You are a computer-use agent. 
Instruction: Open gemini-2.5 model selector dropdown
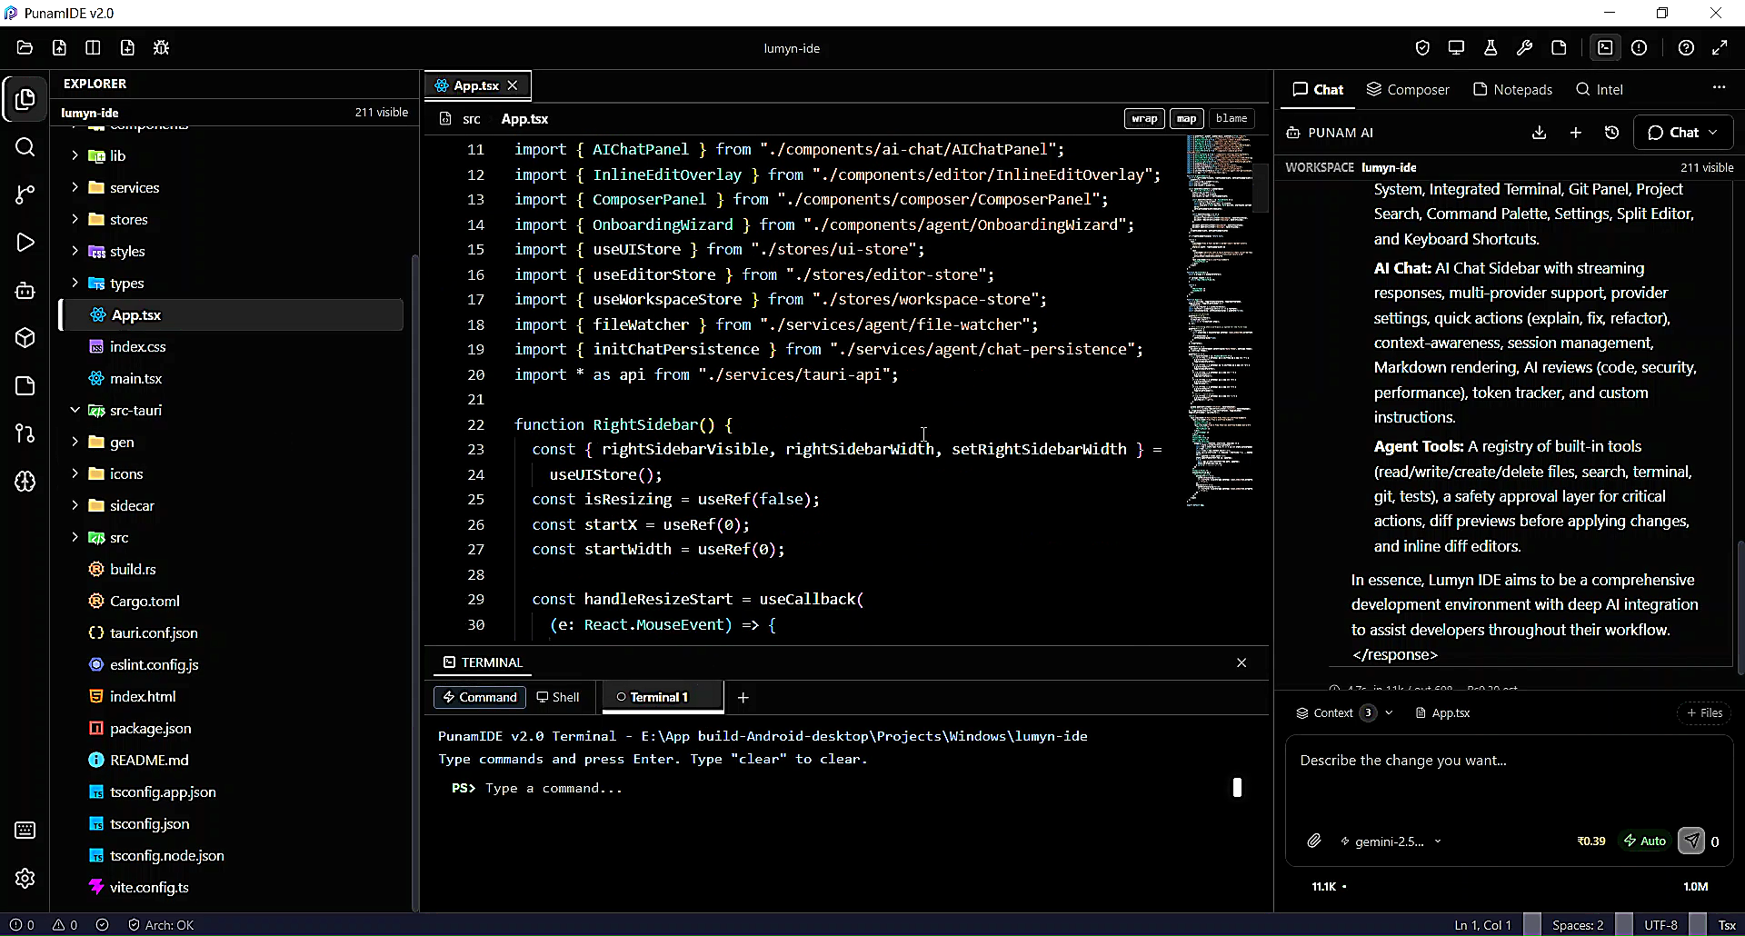1391,841
